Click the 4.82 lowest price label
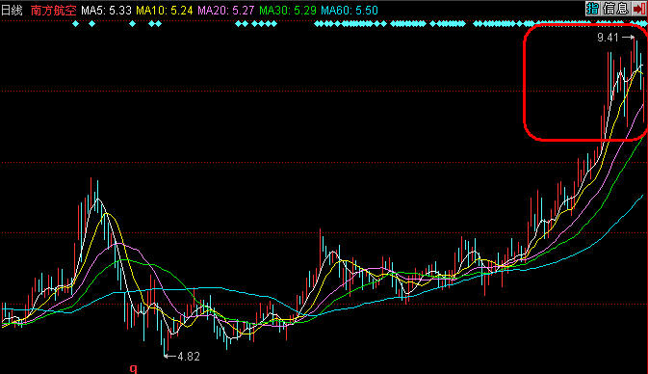This screenshot has height=374, width=648. pyautogui.click(x=189, y=357)
